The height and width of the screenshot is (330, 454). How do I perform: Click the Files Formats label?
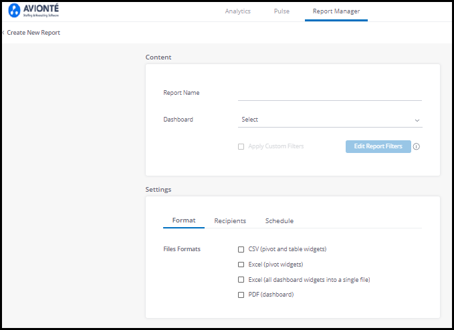point(182,249)
